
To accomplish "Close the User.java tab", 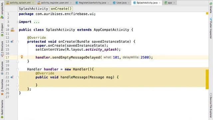I will (x=128, y=3).
